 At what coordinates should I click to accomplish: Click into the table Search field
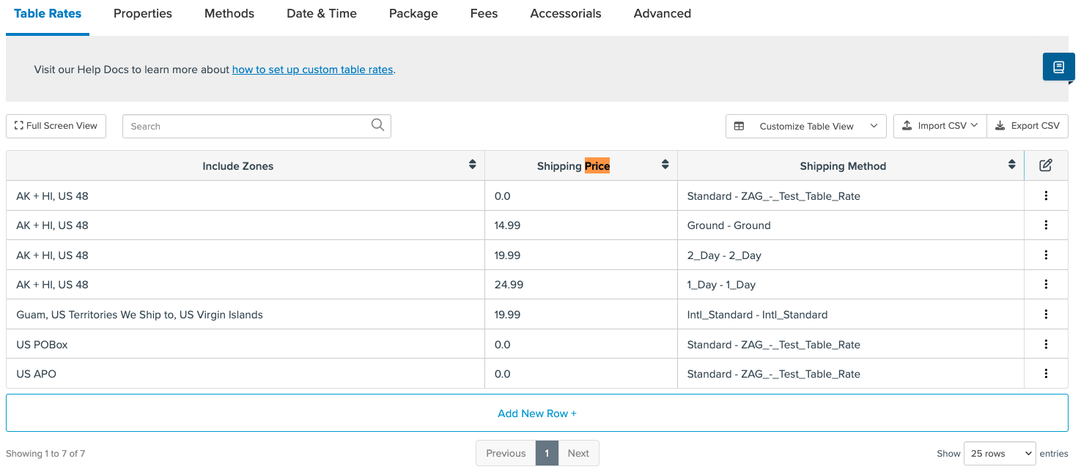[246, 127]
